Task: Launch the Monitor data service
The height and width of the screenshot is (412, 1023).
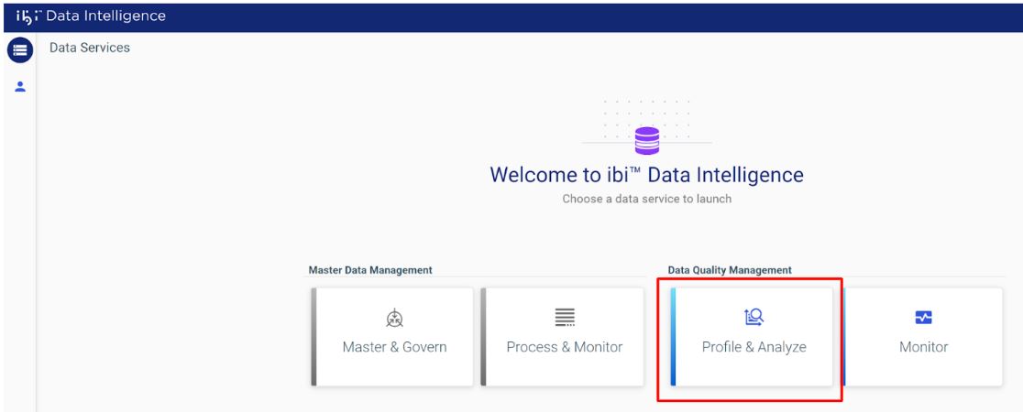Action: coord(922,337)
